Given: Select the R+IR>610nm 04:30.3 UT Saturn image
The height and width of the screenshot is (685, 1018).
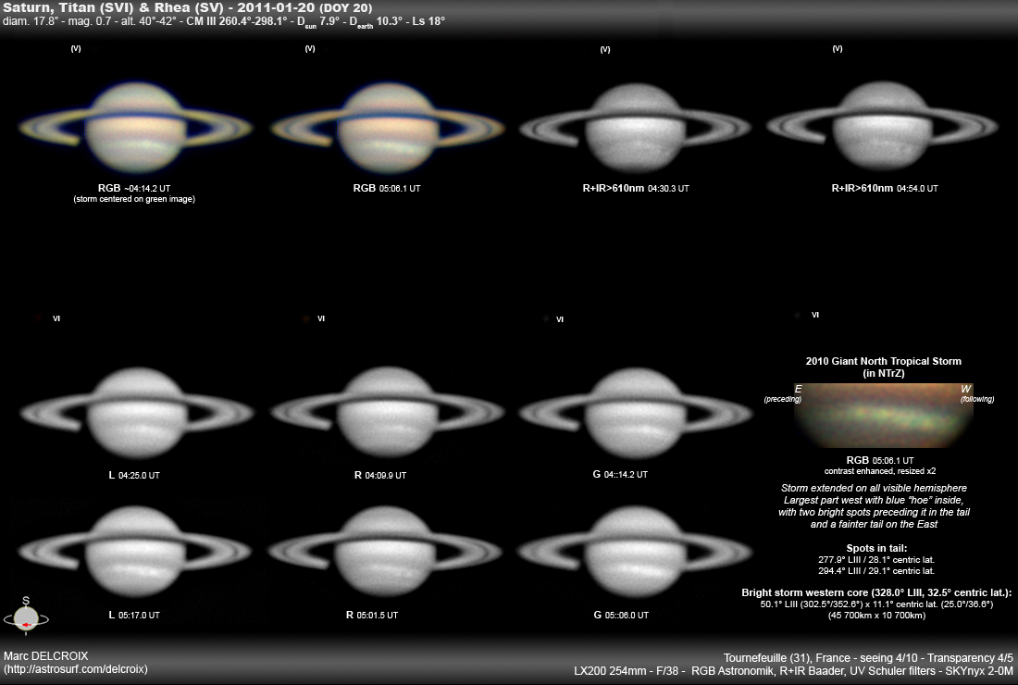Looking at the screenshot, I should 635,128.
